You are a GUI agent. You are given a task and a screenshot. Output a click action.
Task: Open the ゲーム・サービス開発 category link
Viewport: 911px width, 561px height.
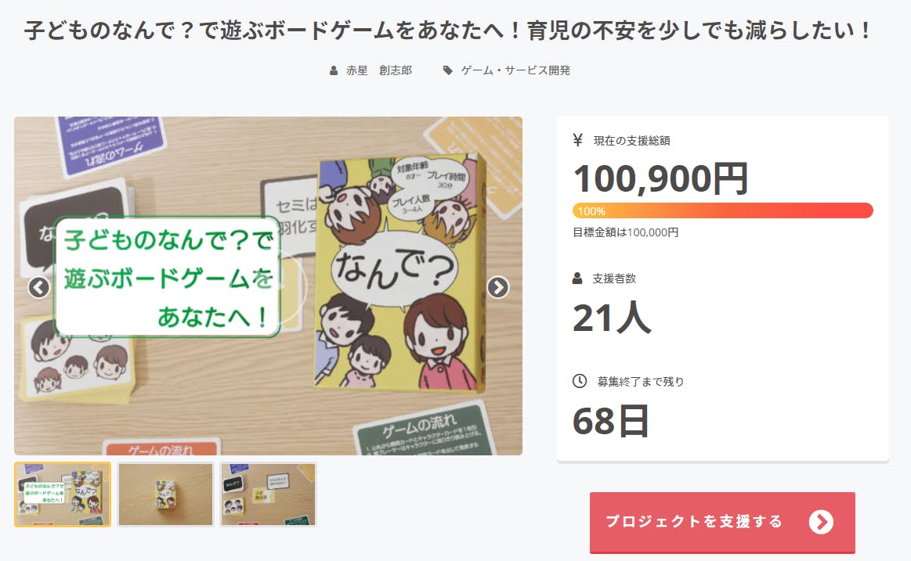[515, 70]
